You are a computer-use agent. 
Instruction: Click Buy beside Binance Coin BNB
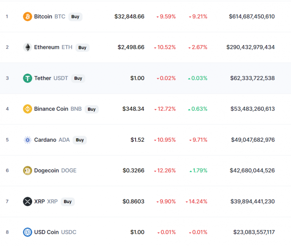coord(92,109)
